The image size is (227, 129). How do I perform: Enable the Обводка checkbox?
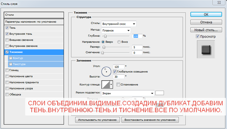[x=7, y=95]
